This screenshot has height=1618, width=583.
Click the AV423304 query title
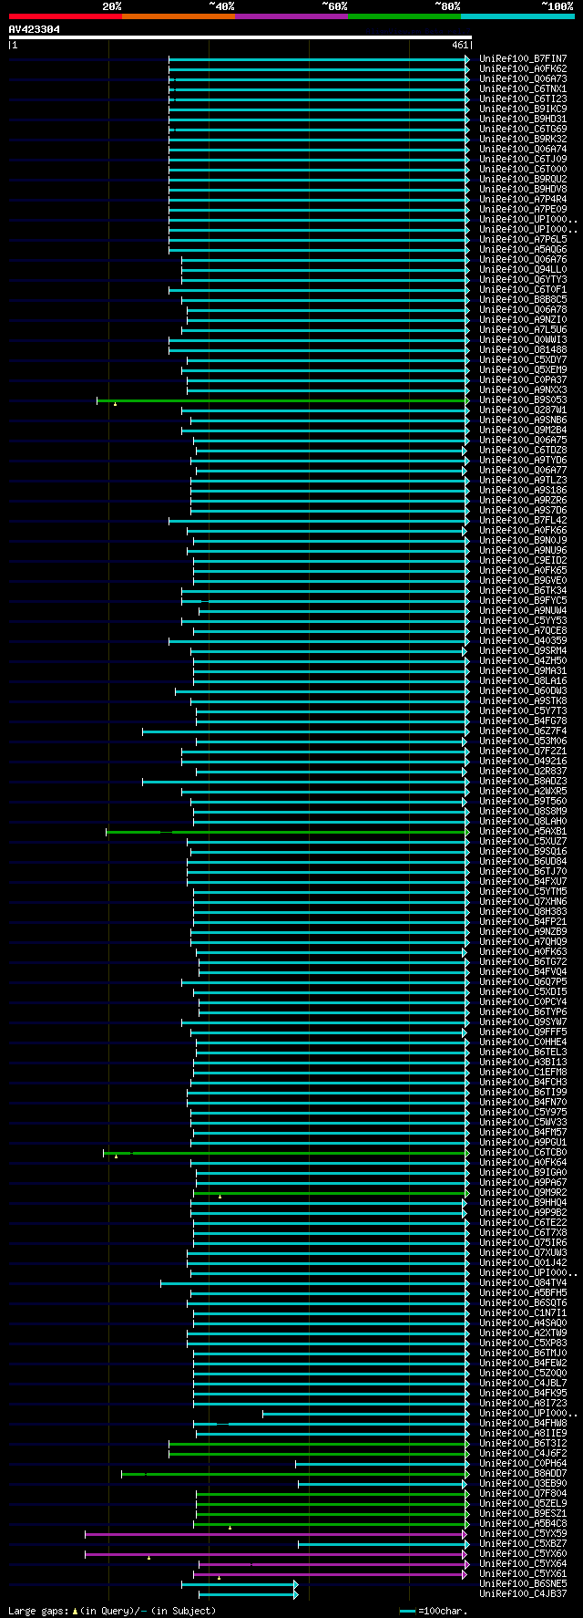click(35, 29)
